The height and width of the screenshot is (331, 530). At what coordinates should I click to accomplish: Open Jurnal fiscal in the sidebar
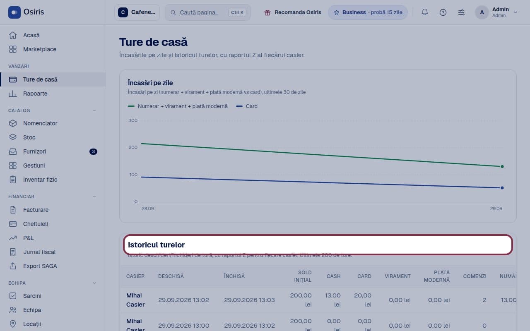(53, 252)
